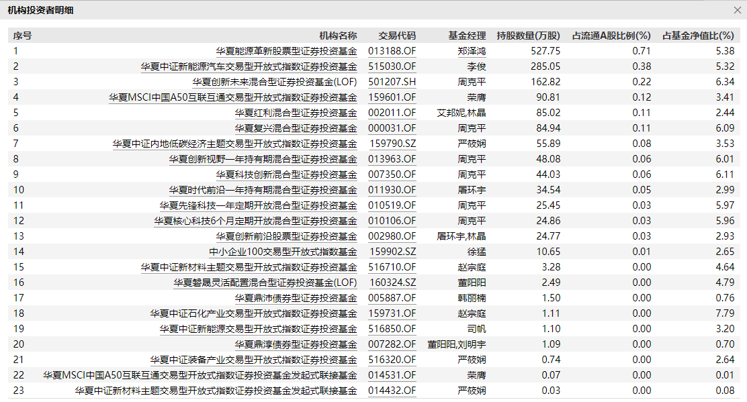Viewport: 747px width, 402px height.
Task: Open fund 华夏复兴混合型证券投资基金
Action: click(296, 128)
